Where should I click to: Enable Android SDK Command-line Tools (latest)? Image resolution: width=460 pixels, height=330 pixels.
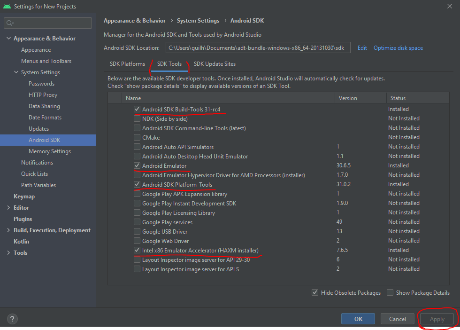137,128
